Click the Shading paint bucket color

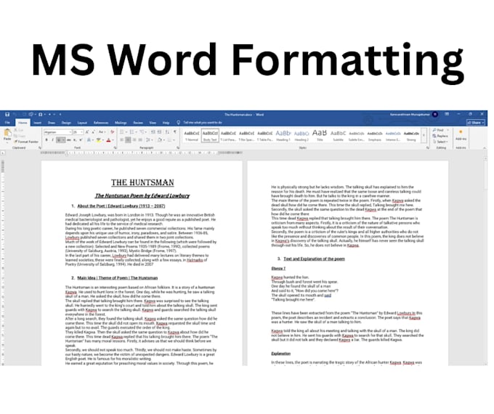[x=160, y=141]
